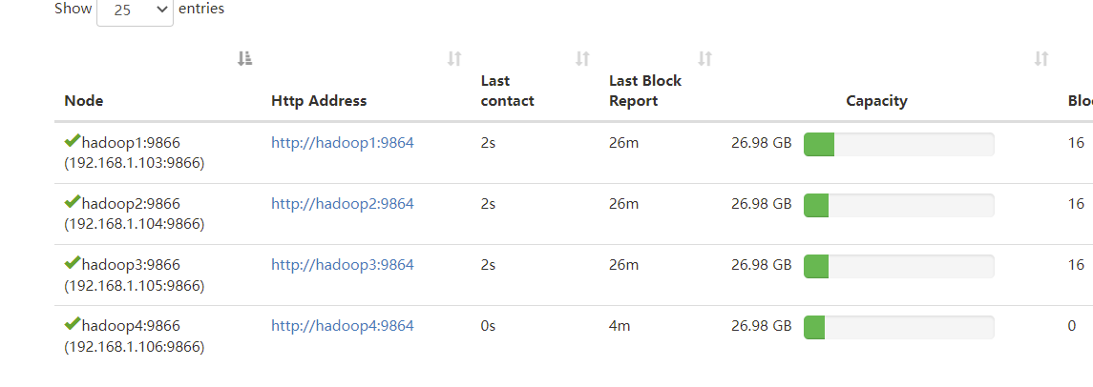The image size is (1093, 387).
Task: Click sort icon above Capacity column
Action: (x=1041, y=59)
